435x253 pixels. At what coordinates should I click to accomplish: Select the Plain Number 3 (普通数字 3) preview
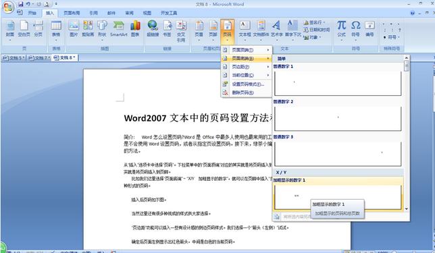(x=338, y=154)
